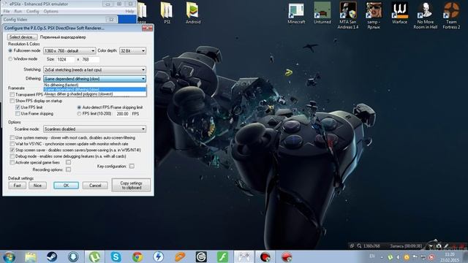The height and width of the screenshot is (263, 468).
Task: Open the Config menu in ePSXe
Action: point(32,12)
